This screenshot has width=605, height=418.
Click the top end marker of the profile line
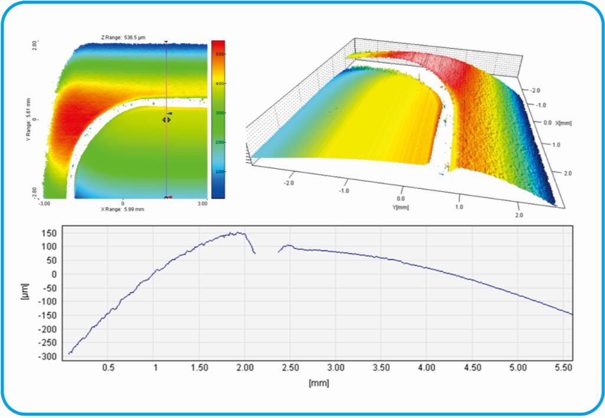click(166, 42)
